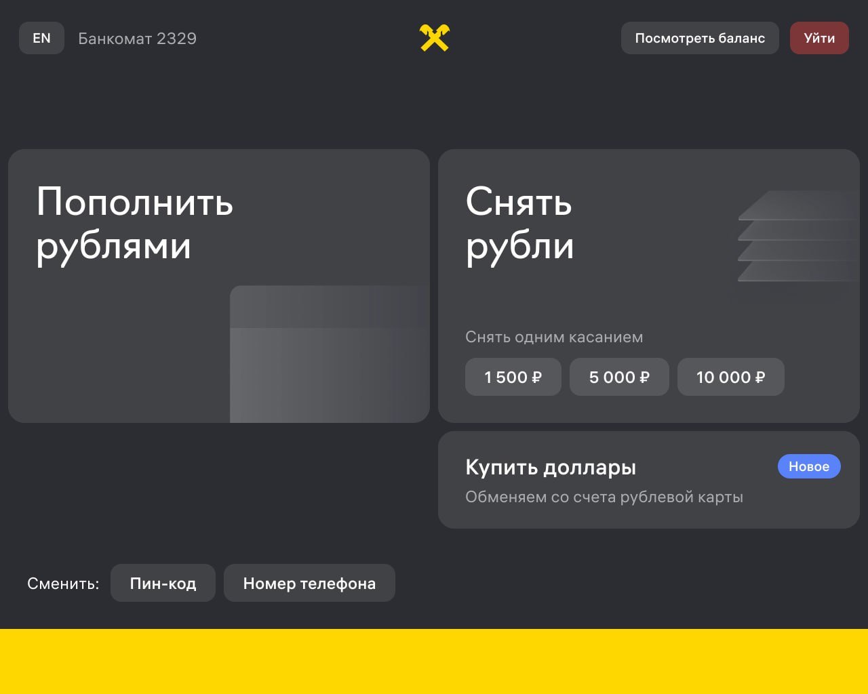Exit session with Уйти button

(819, 38)
